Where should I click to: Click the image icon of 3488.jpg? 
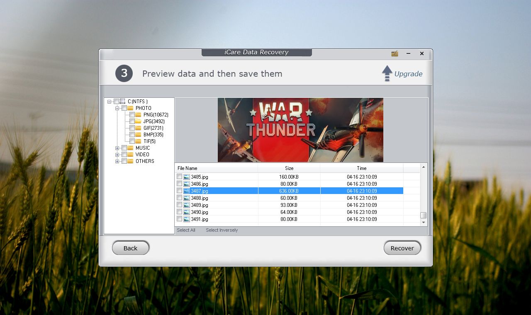tap(187, 198)
